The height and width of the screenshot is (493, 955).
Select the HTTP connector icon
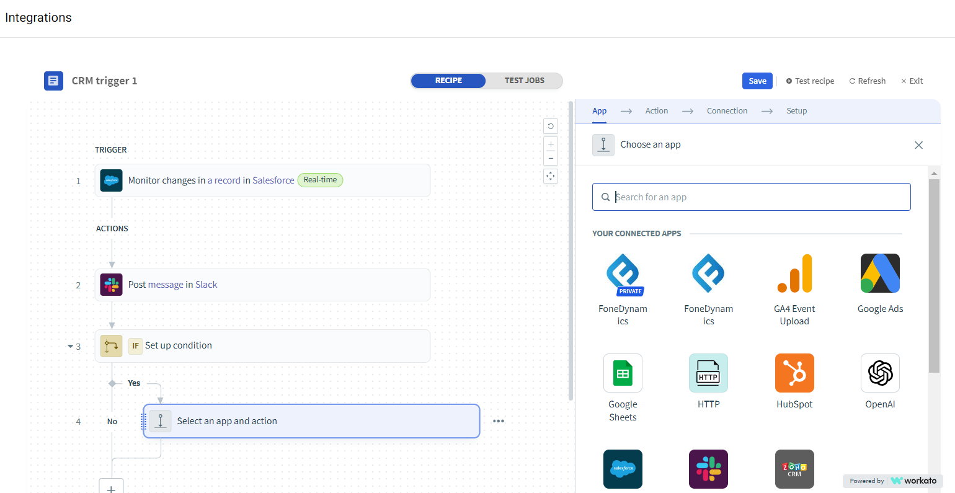click(x=708, y=373)
